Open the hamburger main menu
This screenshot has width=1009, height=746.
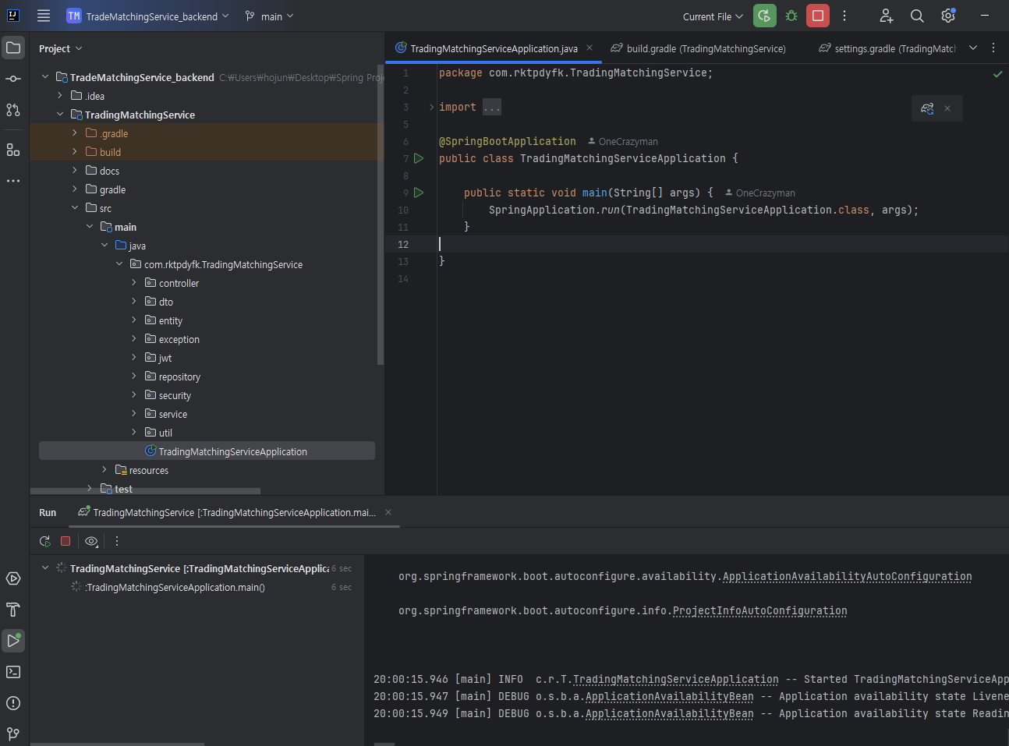click(44, 16)
